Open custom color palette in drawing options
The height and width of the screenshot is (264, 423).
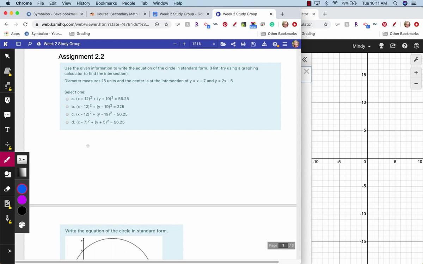click(22, 225)
